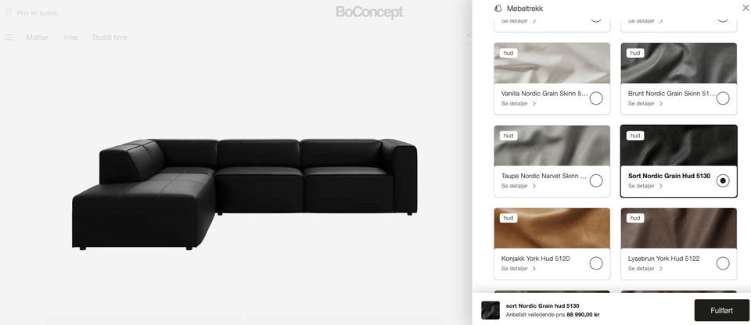Select Konjakk York Hud 5120 radio button
Screen dimensions: 751x325
click(x=596, y=263)
